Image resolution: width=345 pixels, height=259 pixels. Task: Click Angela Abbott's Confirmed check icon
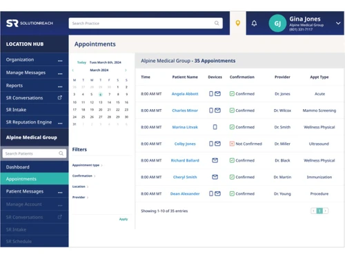point(232,94)
